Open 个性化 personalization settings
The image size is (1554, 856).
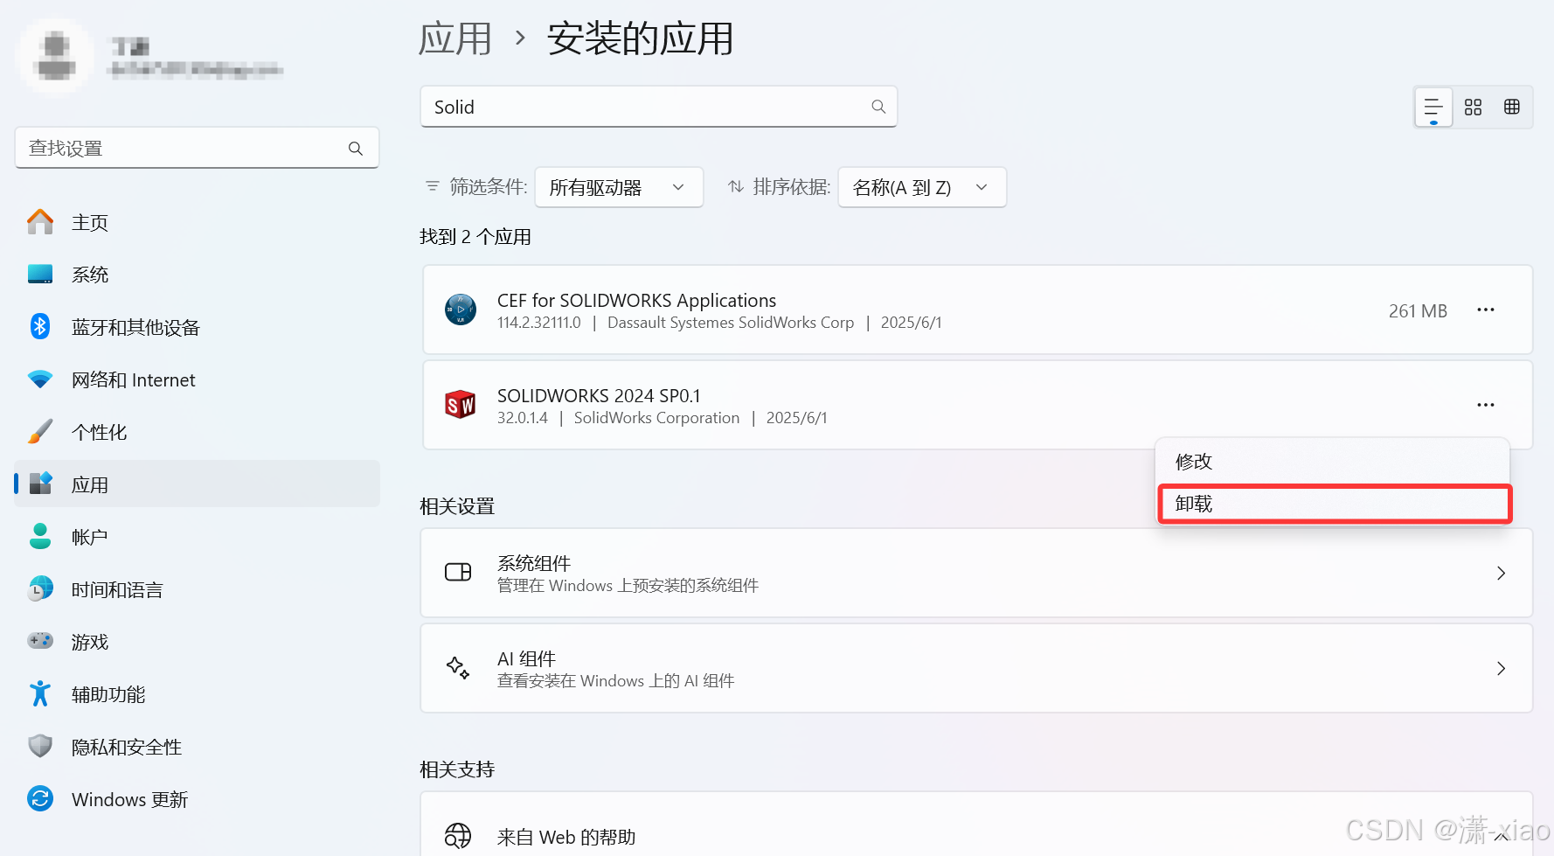pyautogui.click(x=197, y=432)
